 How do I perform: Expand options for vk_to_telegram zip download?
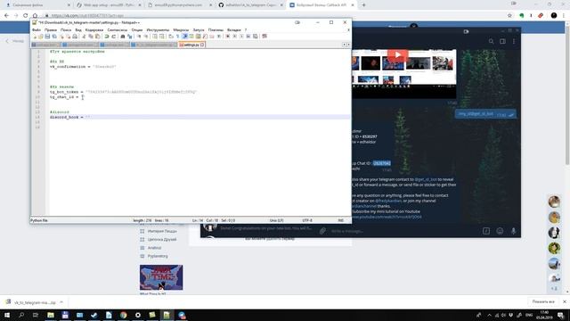61,302
